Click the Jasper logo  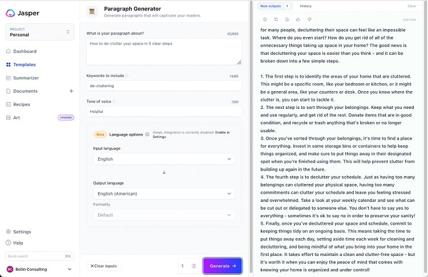(x=22, y=13)
